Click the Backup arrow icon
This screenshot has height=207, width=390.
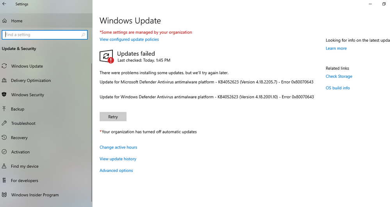click(4, 109)
